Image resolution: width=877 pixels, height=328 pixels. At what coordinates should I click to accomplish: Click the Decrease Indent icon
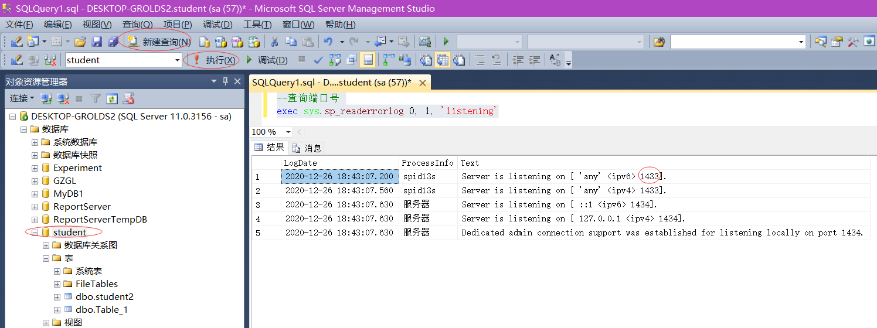(x=518, y=60)
